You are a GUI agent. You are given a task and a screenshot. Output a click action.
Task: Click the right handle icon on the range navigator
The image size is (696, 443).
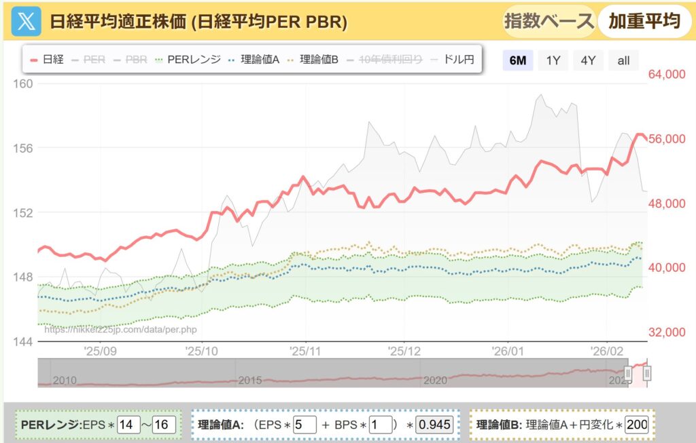pyautogui.click(x=646, y=374)
